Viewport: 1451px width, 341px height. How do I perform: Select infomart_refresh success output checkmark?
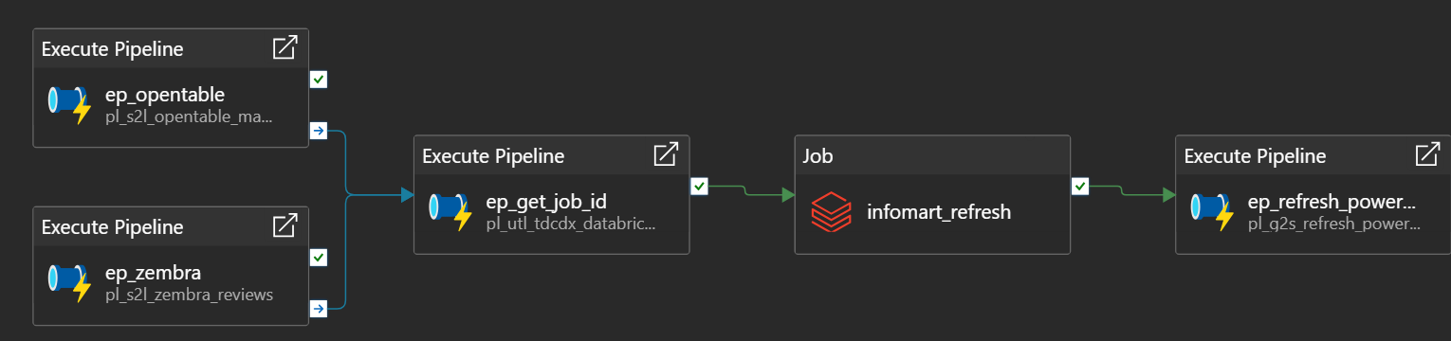click(1080, 187)
